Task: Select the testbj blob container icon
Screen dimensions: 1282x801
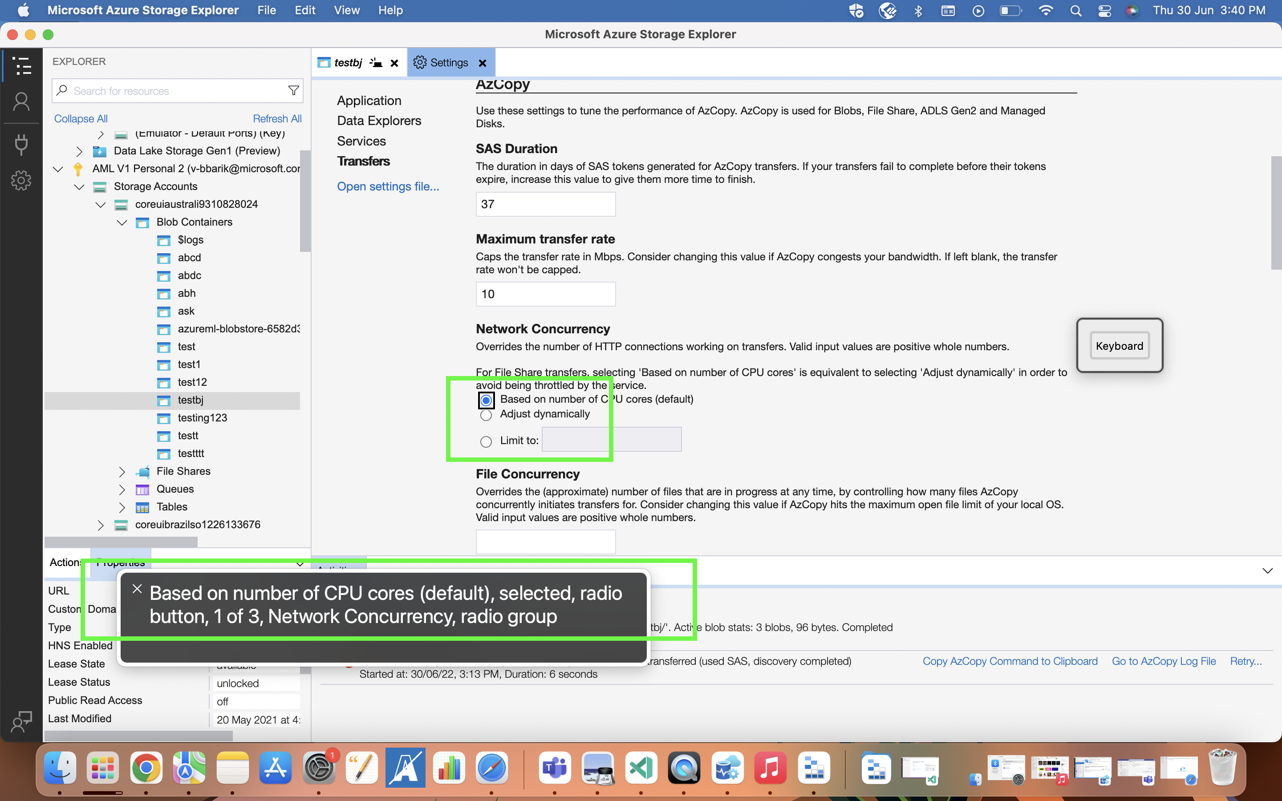Action: click(x=163, y=400)
